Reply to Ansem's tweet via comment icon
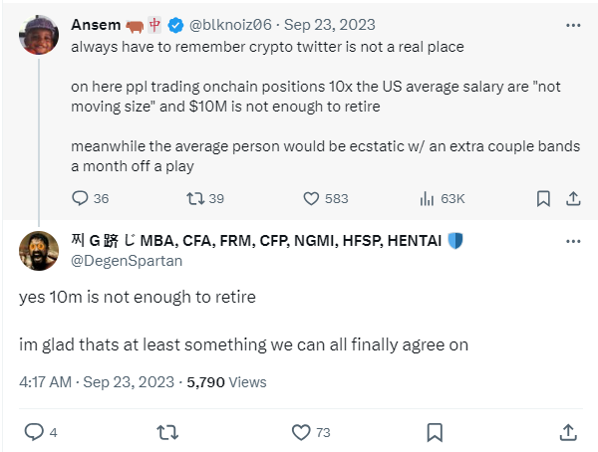 [81, 198]
